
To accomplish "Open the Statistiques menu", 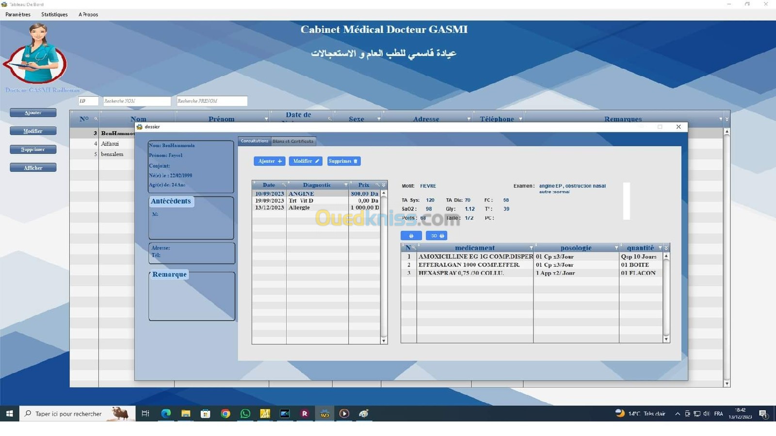I will coord(54,15).
